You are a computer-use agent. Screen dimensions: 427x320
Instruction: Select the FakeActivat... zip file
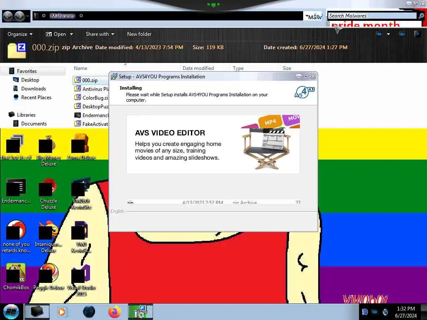[91, 124]
